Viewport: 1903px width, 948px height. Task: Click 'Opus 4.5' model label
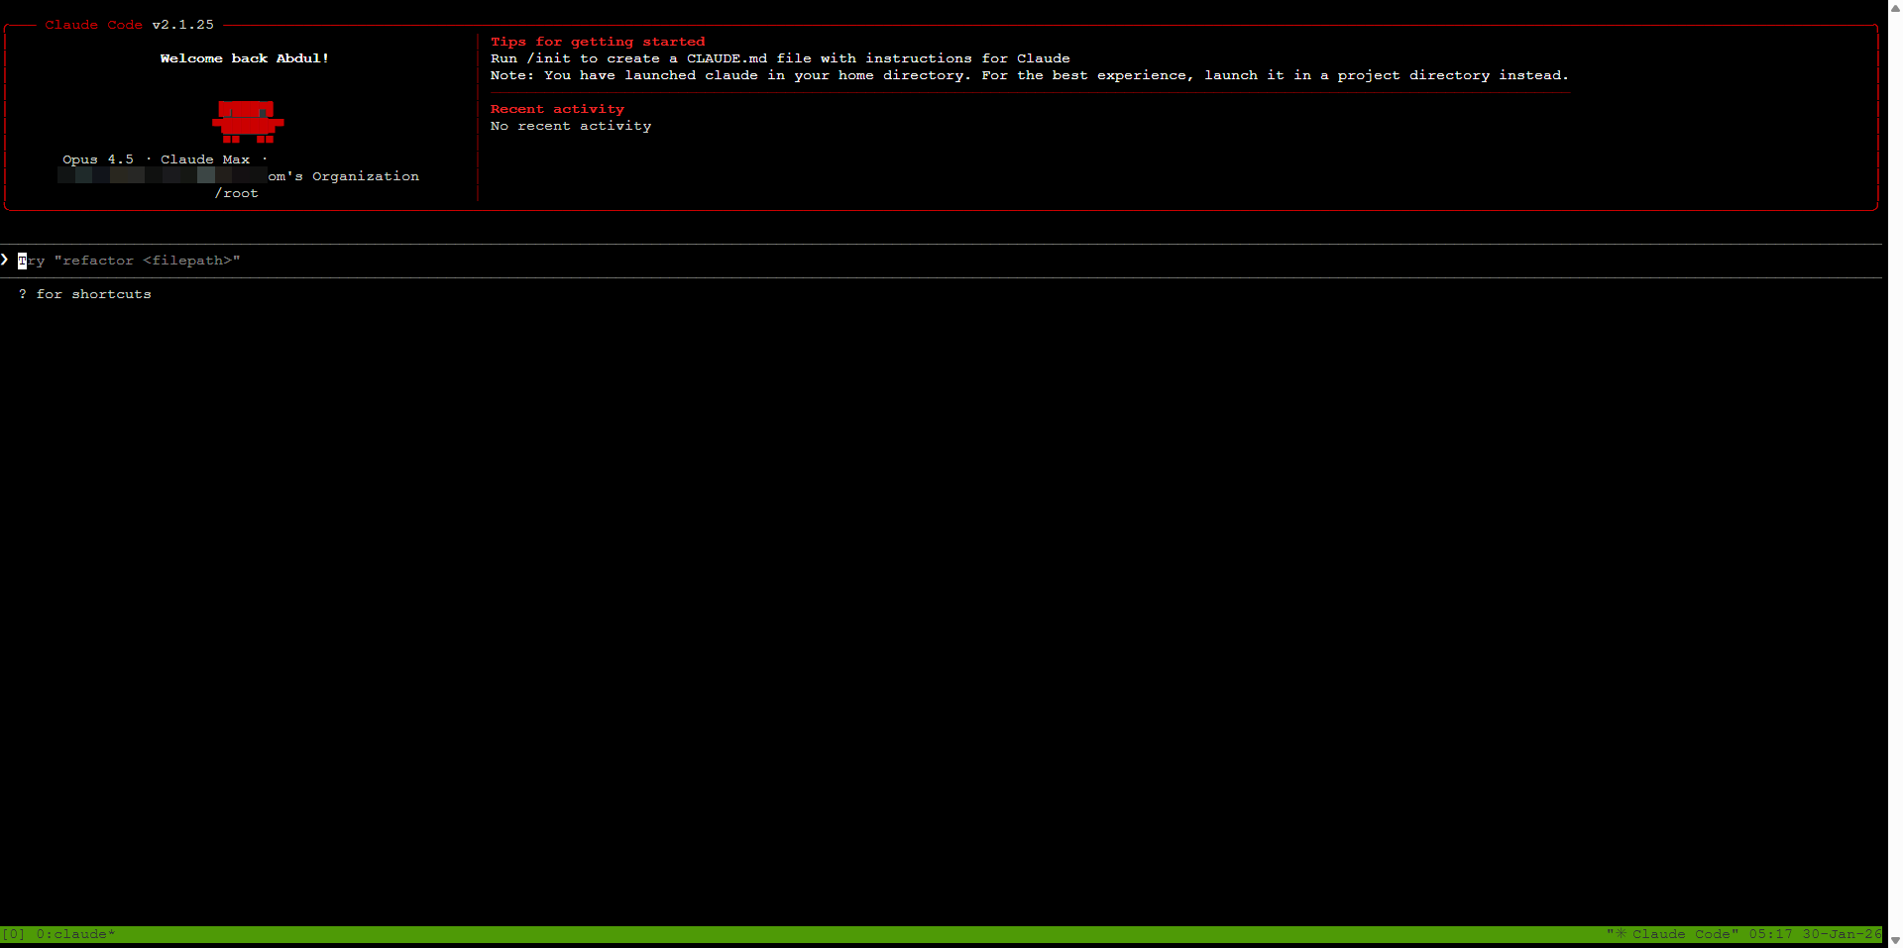(98, 159)
